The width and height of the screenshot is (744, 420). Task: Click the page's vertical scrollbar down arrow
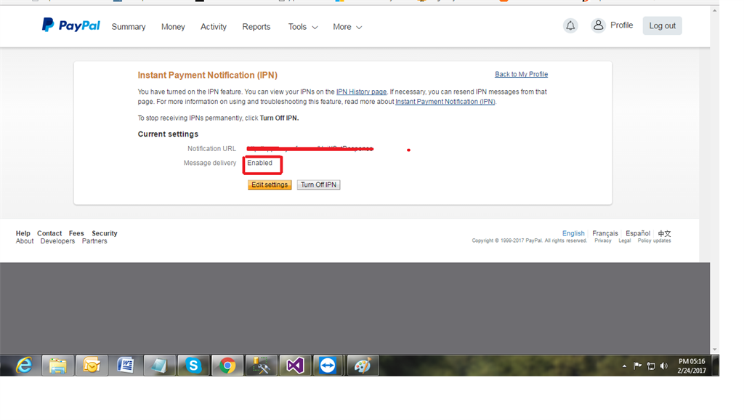715,350
